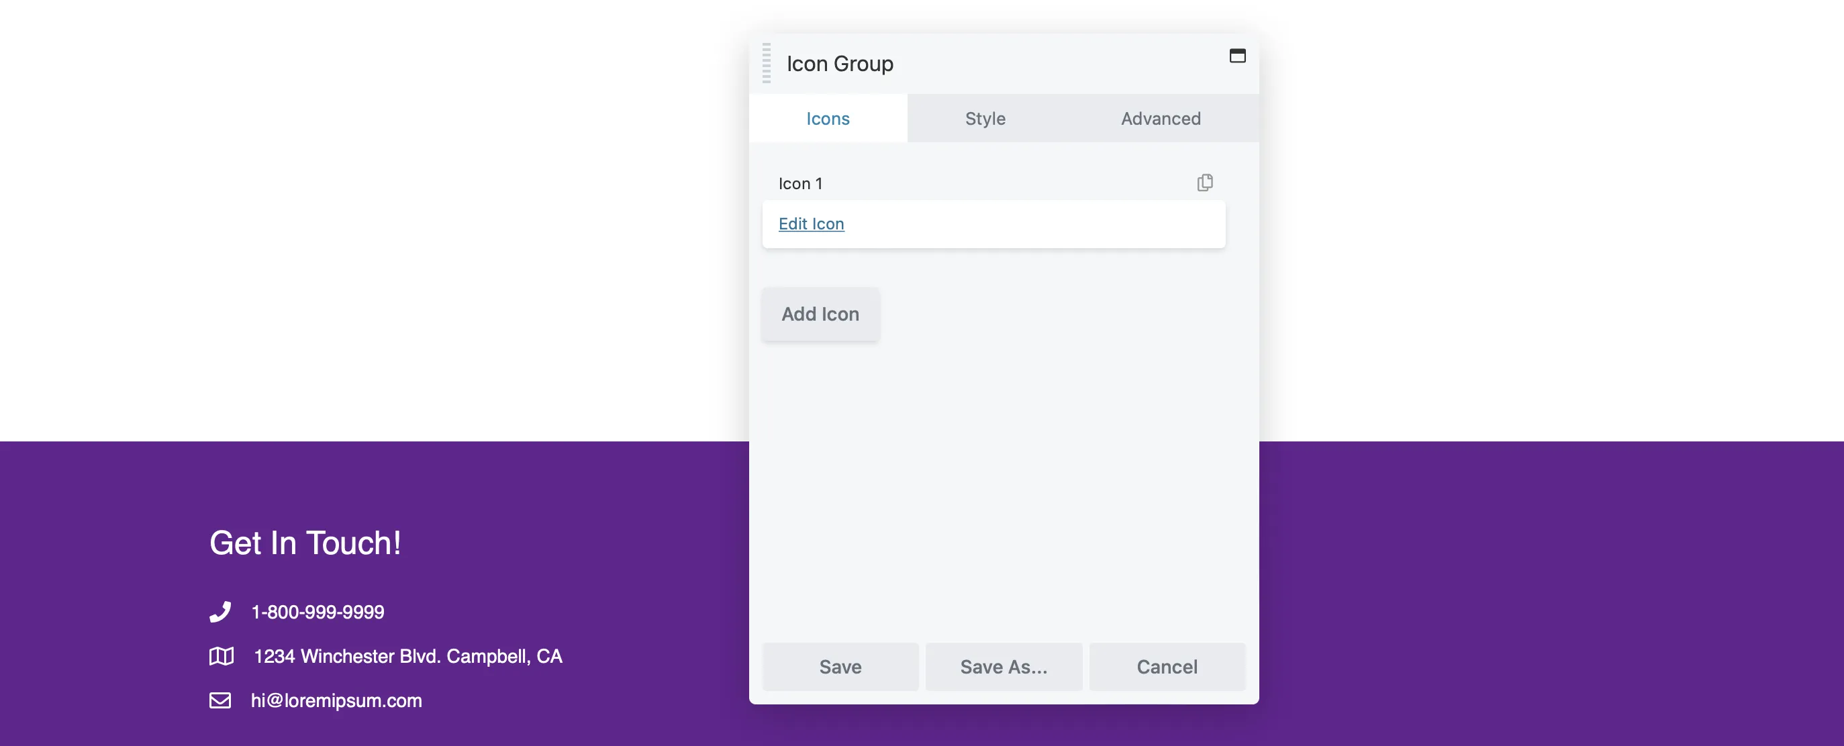Screen dimensions: 1844x746
Task: Select the Edit Icon link for Icon 1
Action: pos(812,222)
